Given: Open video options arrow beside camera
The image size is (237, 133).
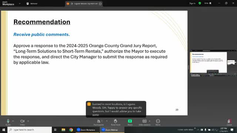Looking at the screenshot, I should click(x=28, y=121).
